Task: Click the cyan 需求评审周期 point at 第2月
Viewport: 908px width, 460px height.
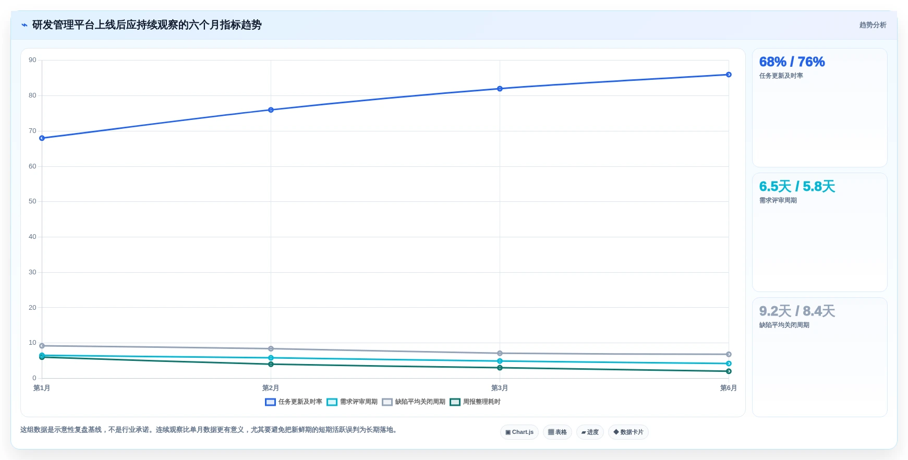Action: [x=271, y=358]
